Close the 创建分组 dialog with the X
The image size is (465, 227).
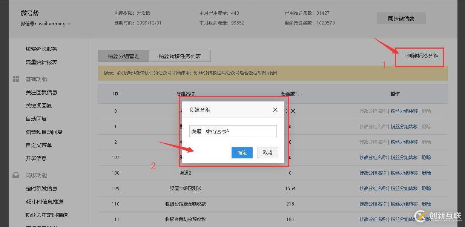275,110
